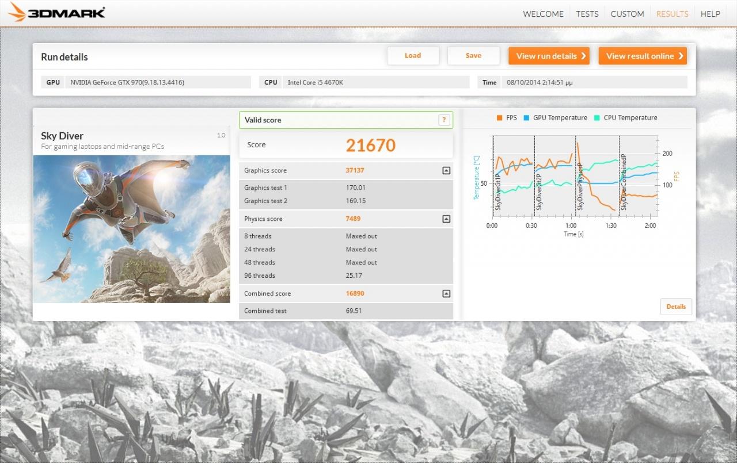Click the run Time field
This screenshot has height=463, width=737.
(594, 82)
